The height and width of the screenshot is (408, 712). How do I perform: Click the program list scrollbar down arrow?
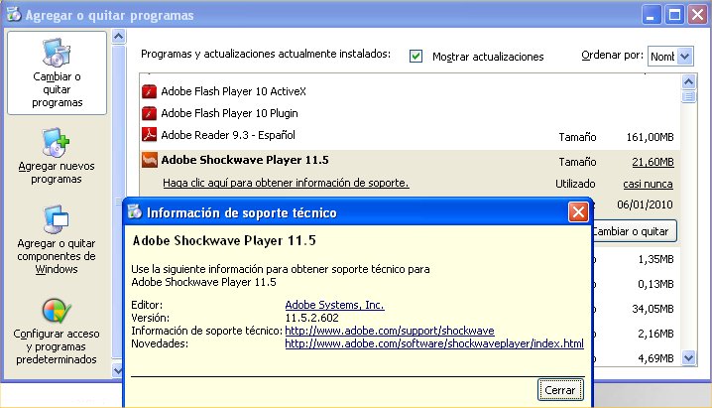coord(688,358)
